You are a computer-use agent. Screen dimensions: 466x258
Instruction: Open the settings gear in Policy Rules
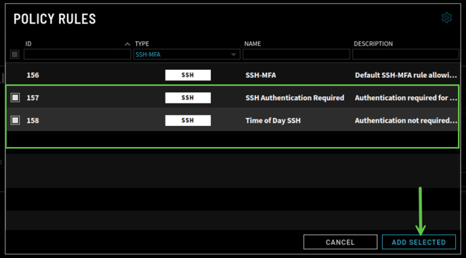coord(446,18)
